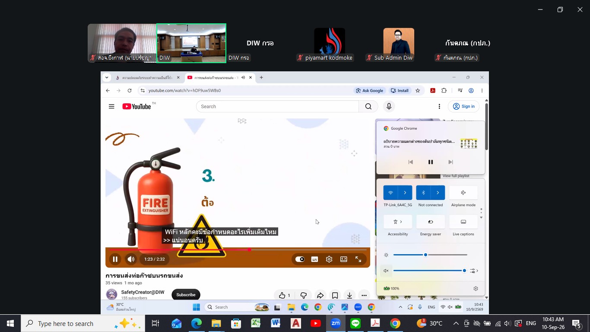Click the YouTube Search input field

point(277,106)
